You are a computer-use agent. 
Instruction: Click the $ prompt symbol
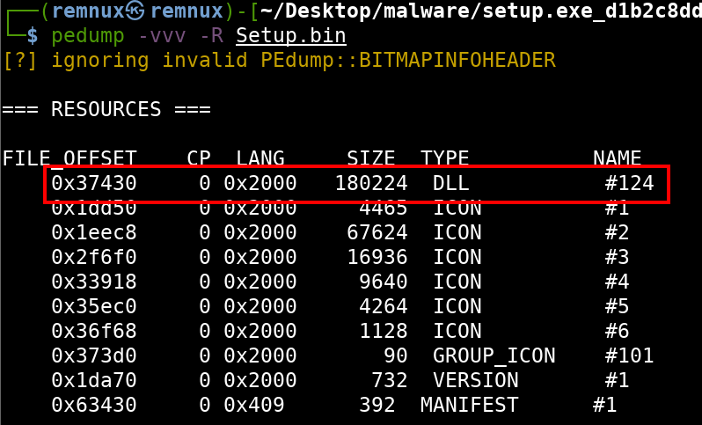click(x=33, y=36)
